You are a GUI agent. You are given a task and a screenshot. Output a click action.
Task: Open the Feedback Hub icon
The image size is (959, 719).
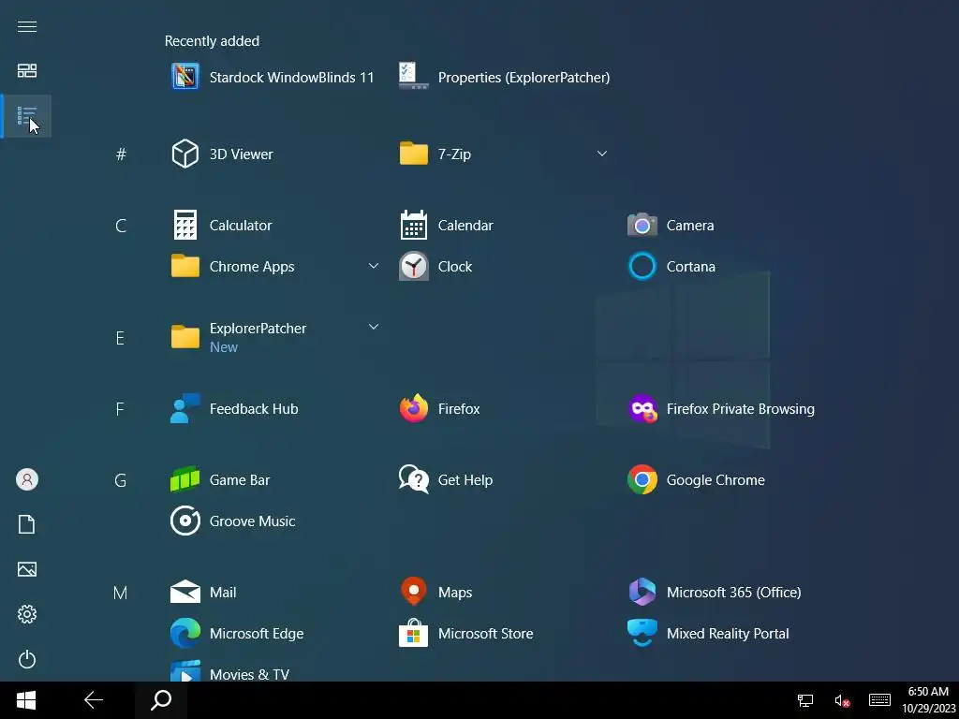184,408
